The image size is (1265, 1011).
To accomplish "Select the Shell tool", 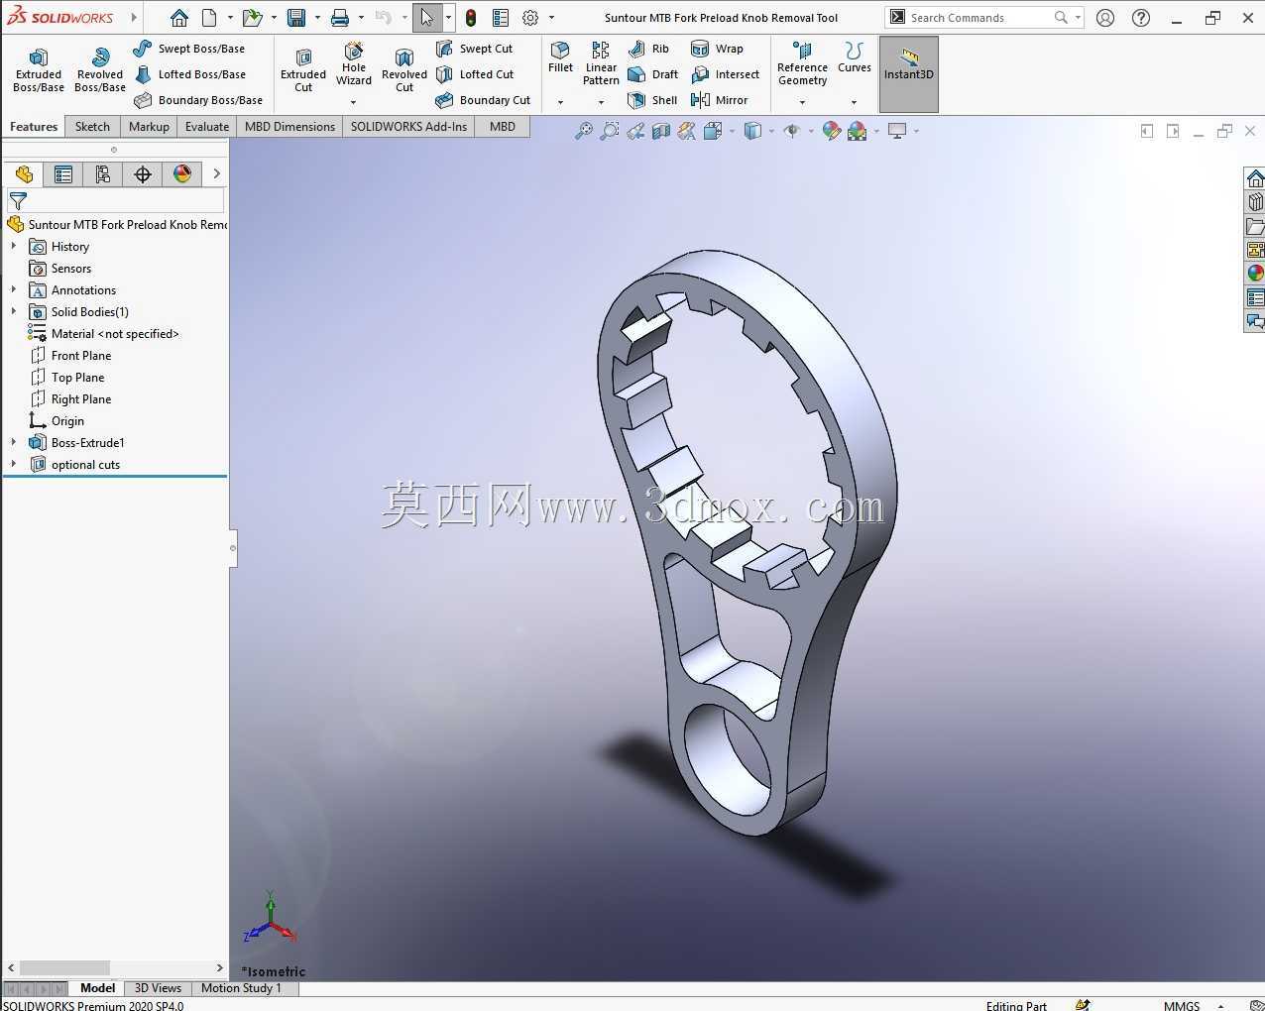I will [x=652, y=100].
